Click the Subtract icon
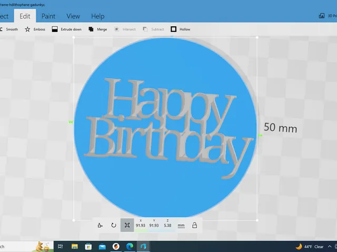The width and height of the screenshot is (337, 252). coord(145,29)
